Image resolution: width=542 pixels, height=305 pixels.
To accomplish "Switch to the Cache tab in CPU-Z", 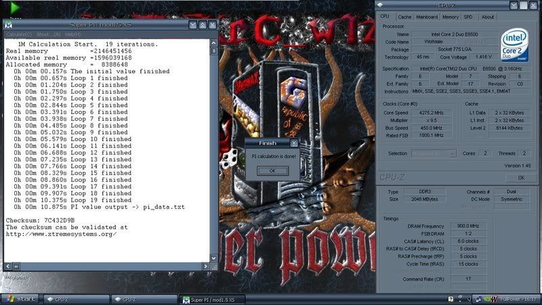I will (x=404, y=16).
